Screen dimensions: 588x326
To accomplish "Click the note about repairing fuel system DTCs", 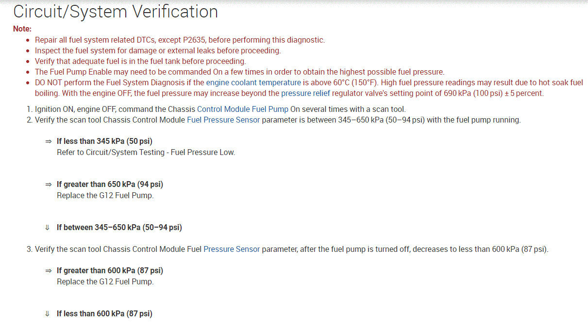I will (180, 40).
